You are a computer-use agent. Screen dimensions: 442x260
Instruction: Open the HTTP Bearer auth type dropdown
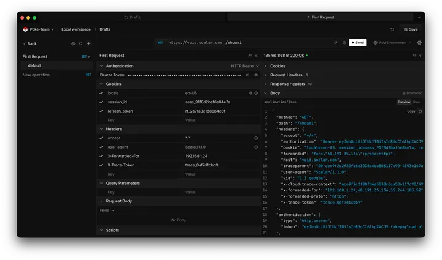(245, 66)
